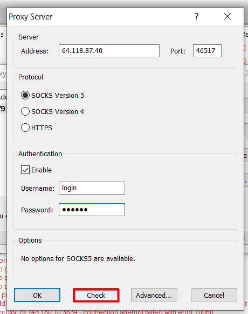Image resolution: width=248 pixels, height=314 pixels.
Task: Confirm settings with the OK button
Action: (x=37, y=295)
